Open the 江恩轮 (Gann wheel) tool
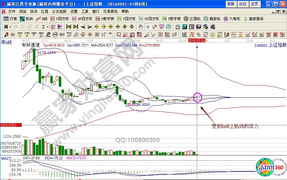Image resolution: width=287 pixels, height=180 pixels. (x=192, y=19)
